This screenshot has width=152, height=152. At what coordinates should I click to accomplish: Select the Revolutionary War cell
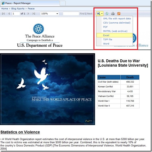click(x=109, y=91)
